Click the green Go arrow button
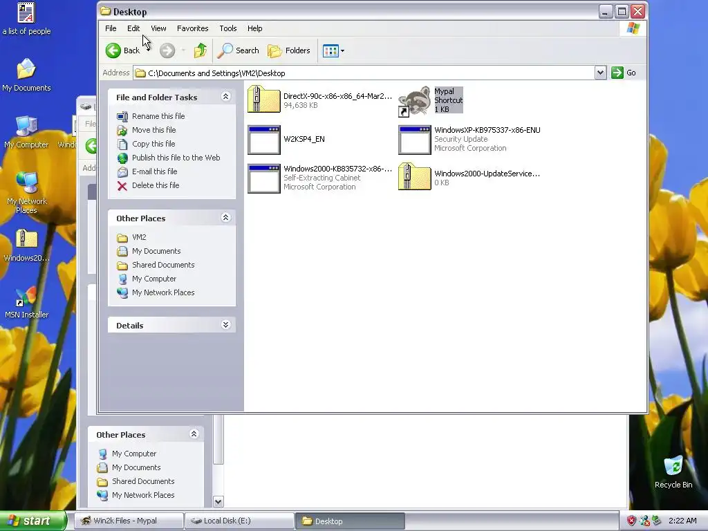 coord(617,73)
